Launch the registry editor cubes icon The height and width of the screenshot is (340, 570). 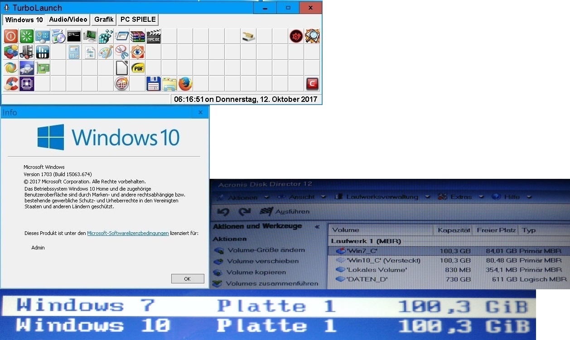106,36
